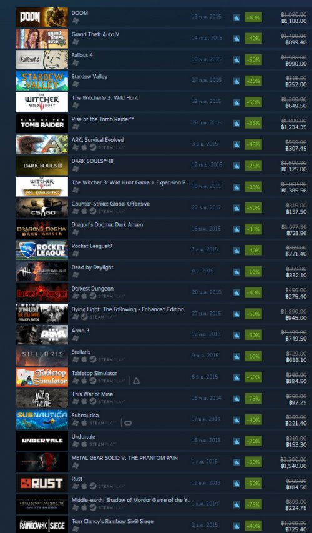Screen dimensions: 312x533
Task: Click the Apple icon under Undertale
Action: 84,444
